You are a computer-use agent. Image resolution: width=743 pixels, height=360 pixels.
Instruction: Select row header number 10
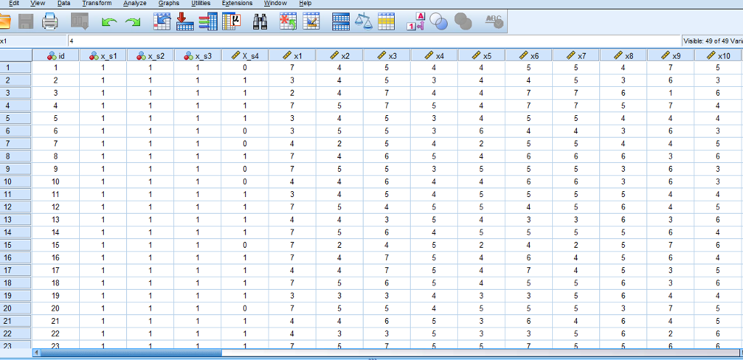coord(16,181)
